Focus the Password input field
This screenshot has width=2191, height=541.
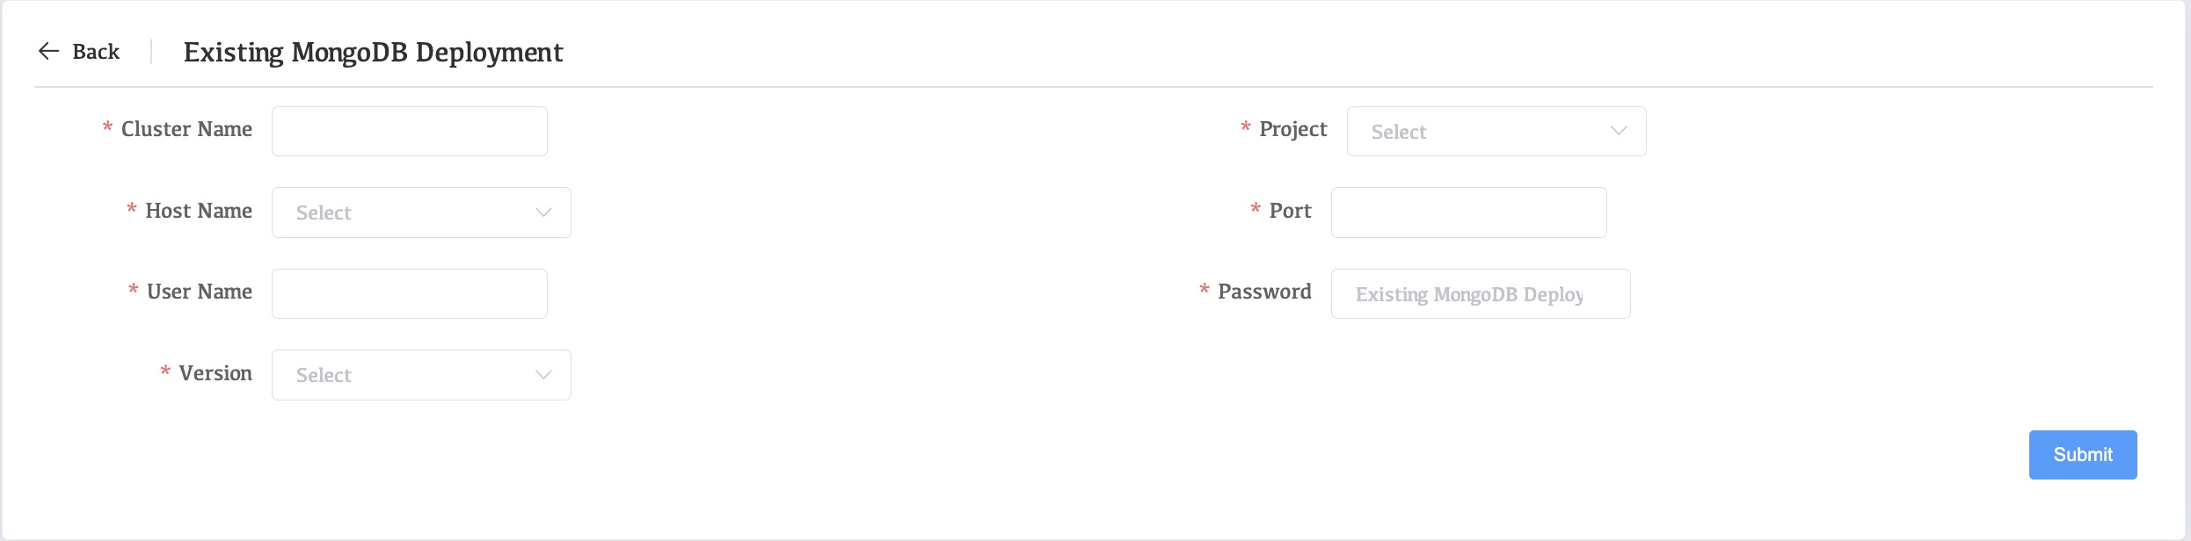click(x=1480, y=294)
